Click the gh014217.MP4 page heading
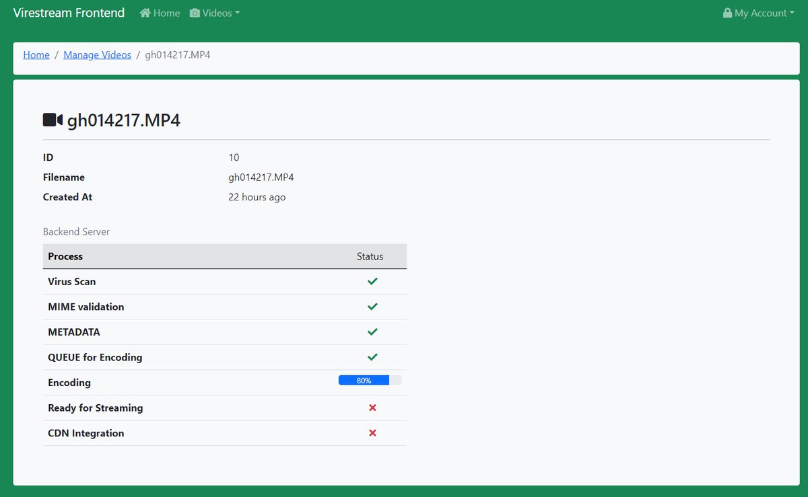Image resolution: width=808 pixels, height=497 pixels. point(124,120)
